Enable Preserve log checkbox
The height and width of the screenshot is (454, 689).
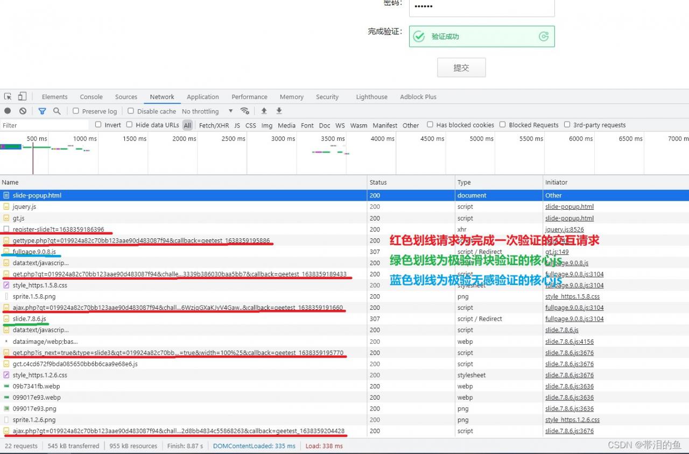click(x=76, y=111)
